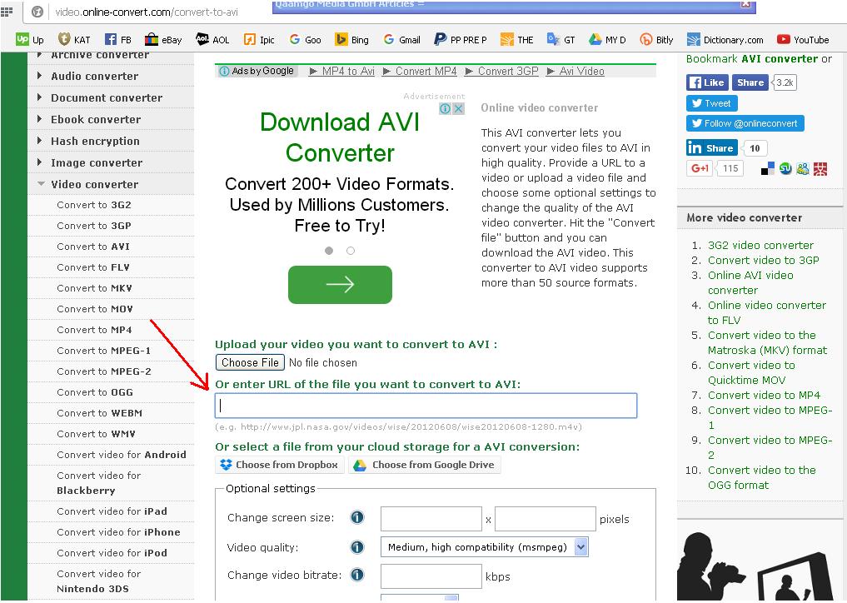This screenshot has width=847, height=603.
Task: Open the PP PRE P PayPal bookmark
Action: point(461,39)
